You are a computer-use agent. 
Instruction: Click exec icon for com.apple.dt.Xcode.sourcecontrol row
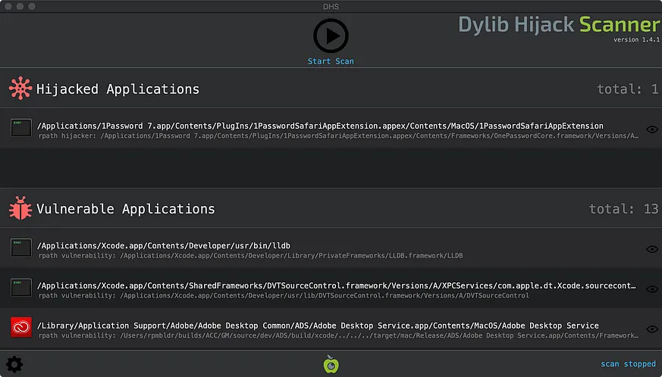tap(21, 288)
